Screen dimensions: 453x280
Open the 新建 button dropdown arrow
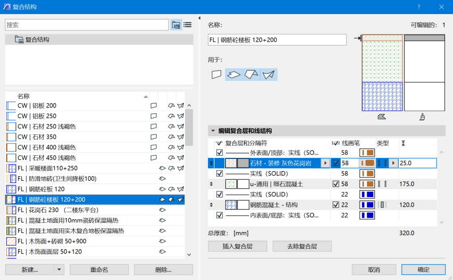[x=59, y=269]
